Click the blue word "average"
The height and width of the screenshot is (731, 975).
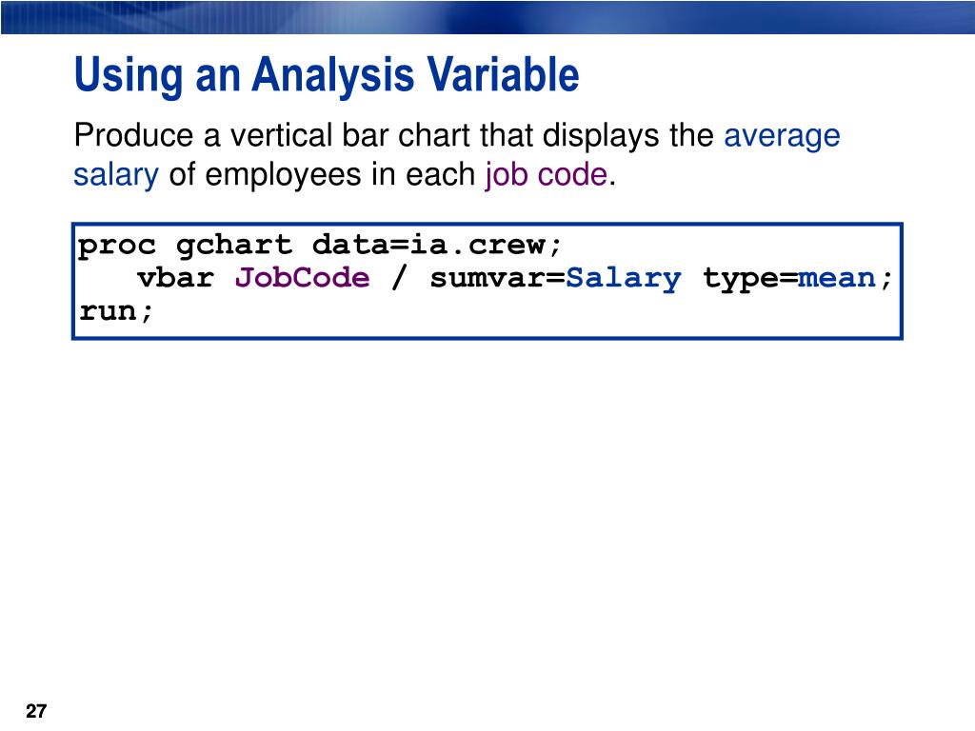click(x=782, y=136)
